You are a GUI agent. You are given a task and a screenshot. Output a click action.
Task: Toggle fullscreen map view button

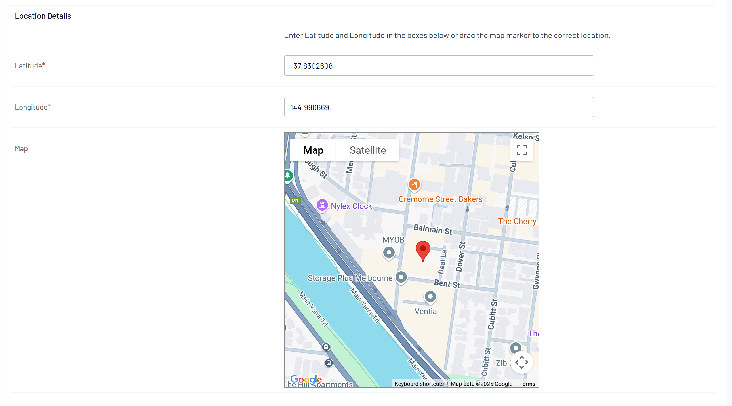[521, 150]
